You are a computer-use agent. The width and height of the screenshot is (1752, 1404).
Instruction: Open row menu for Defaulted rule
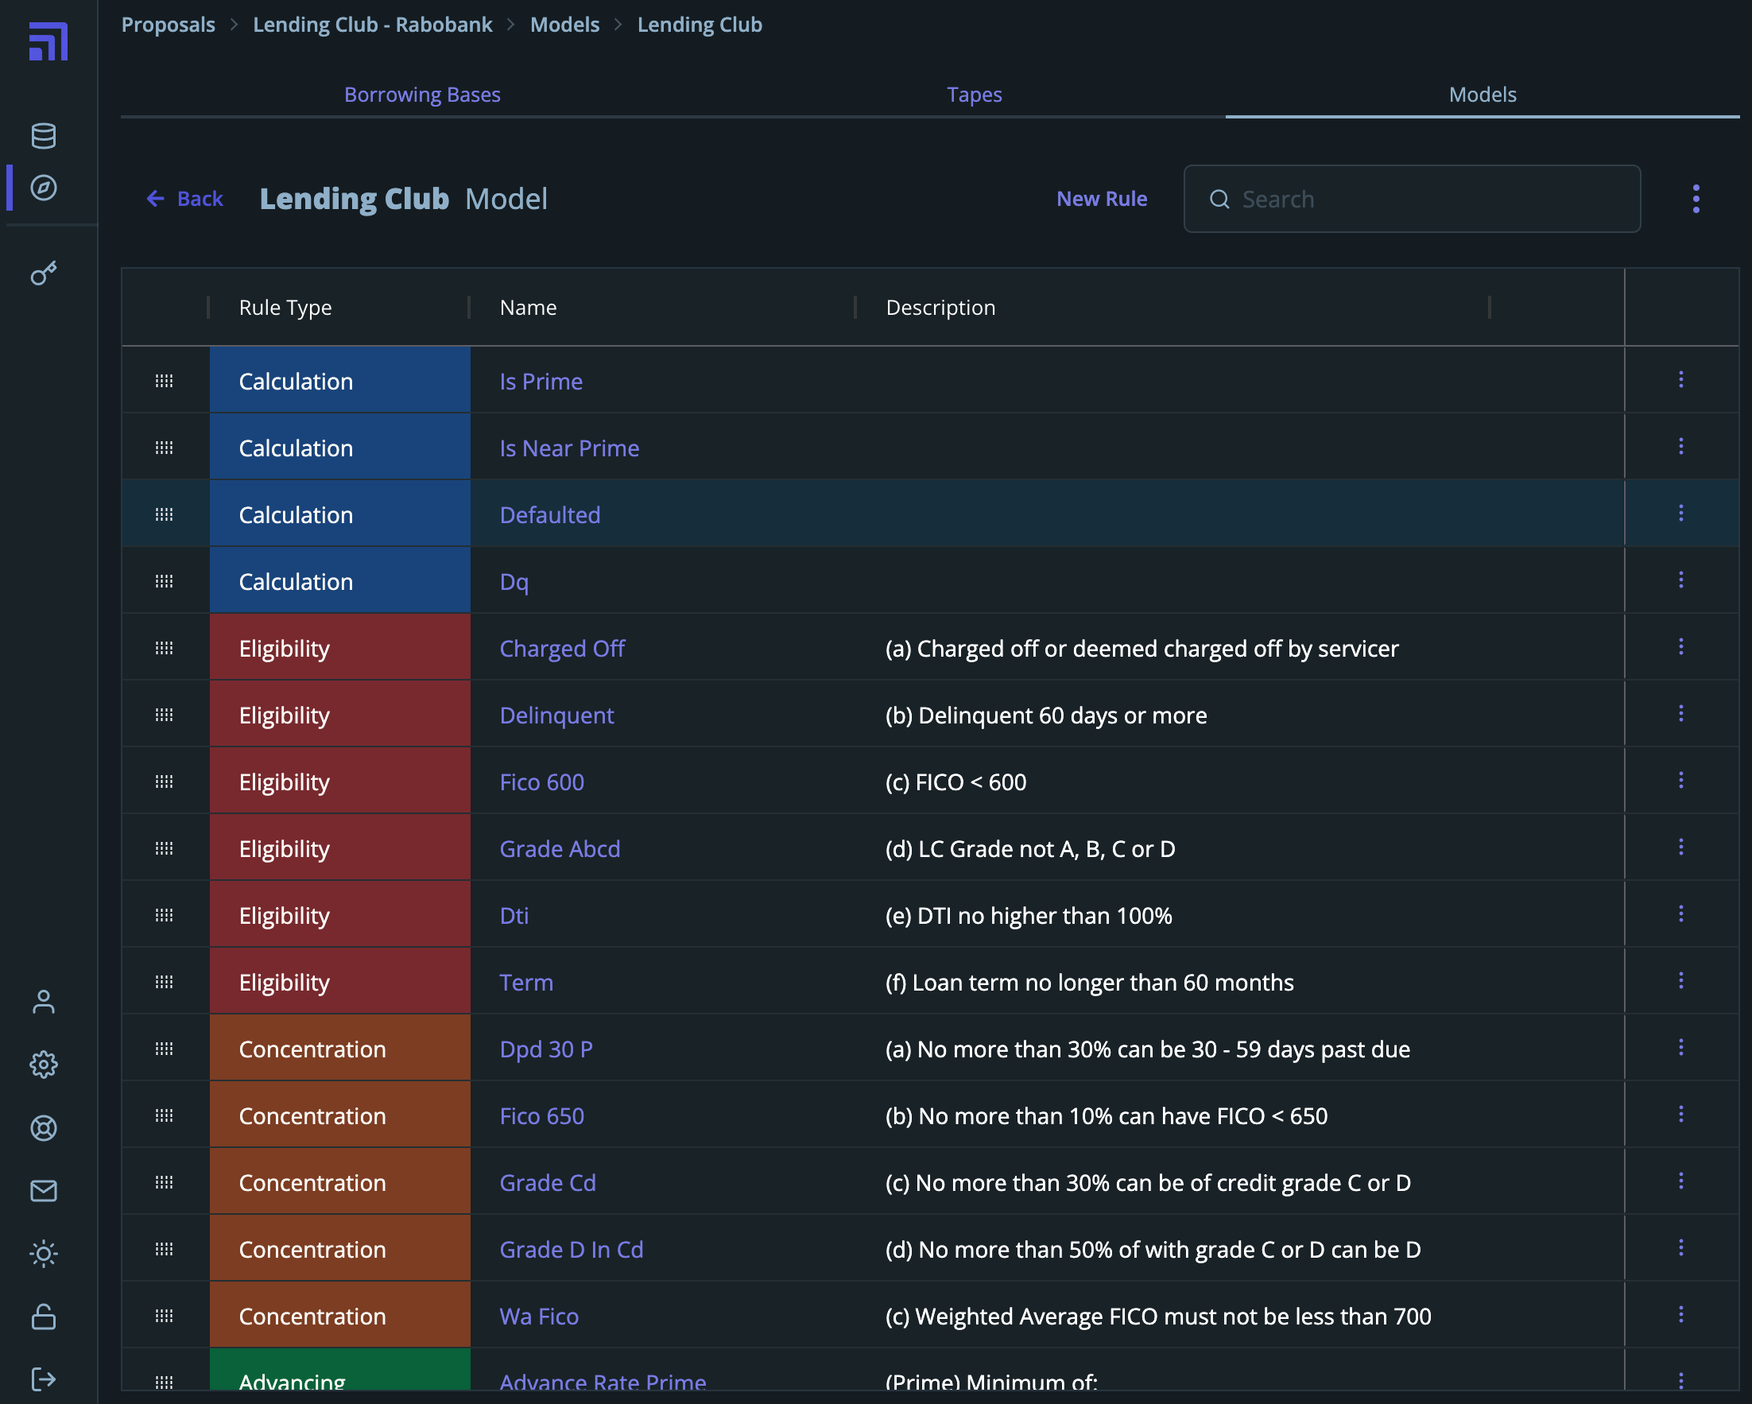point(1681,514)
